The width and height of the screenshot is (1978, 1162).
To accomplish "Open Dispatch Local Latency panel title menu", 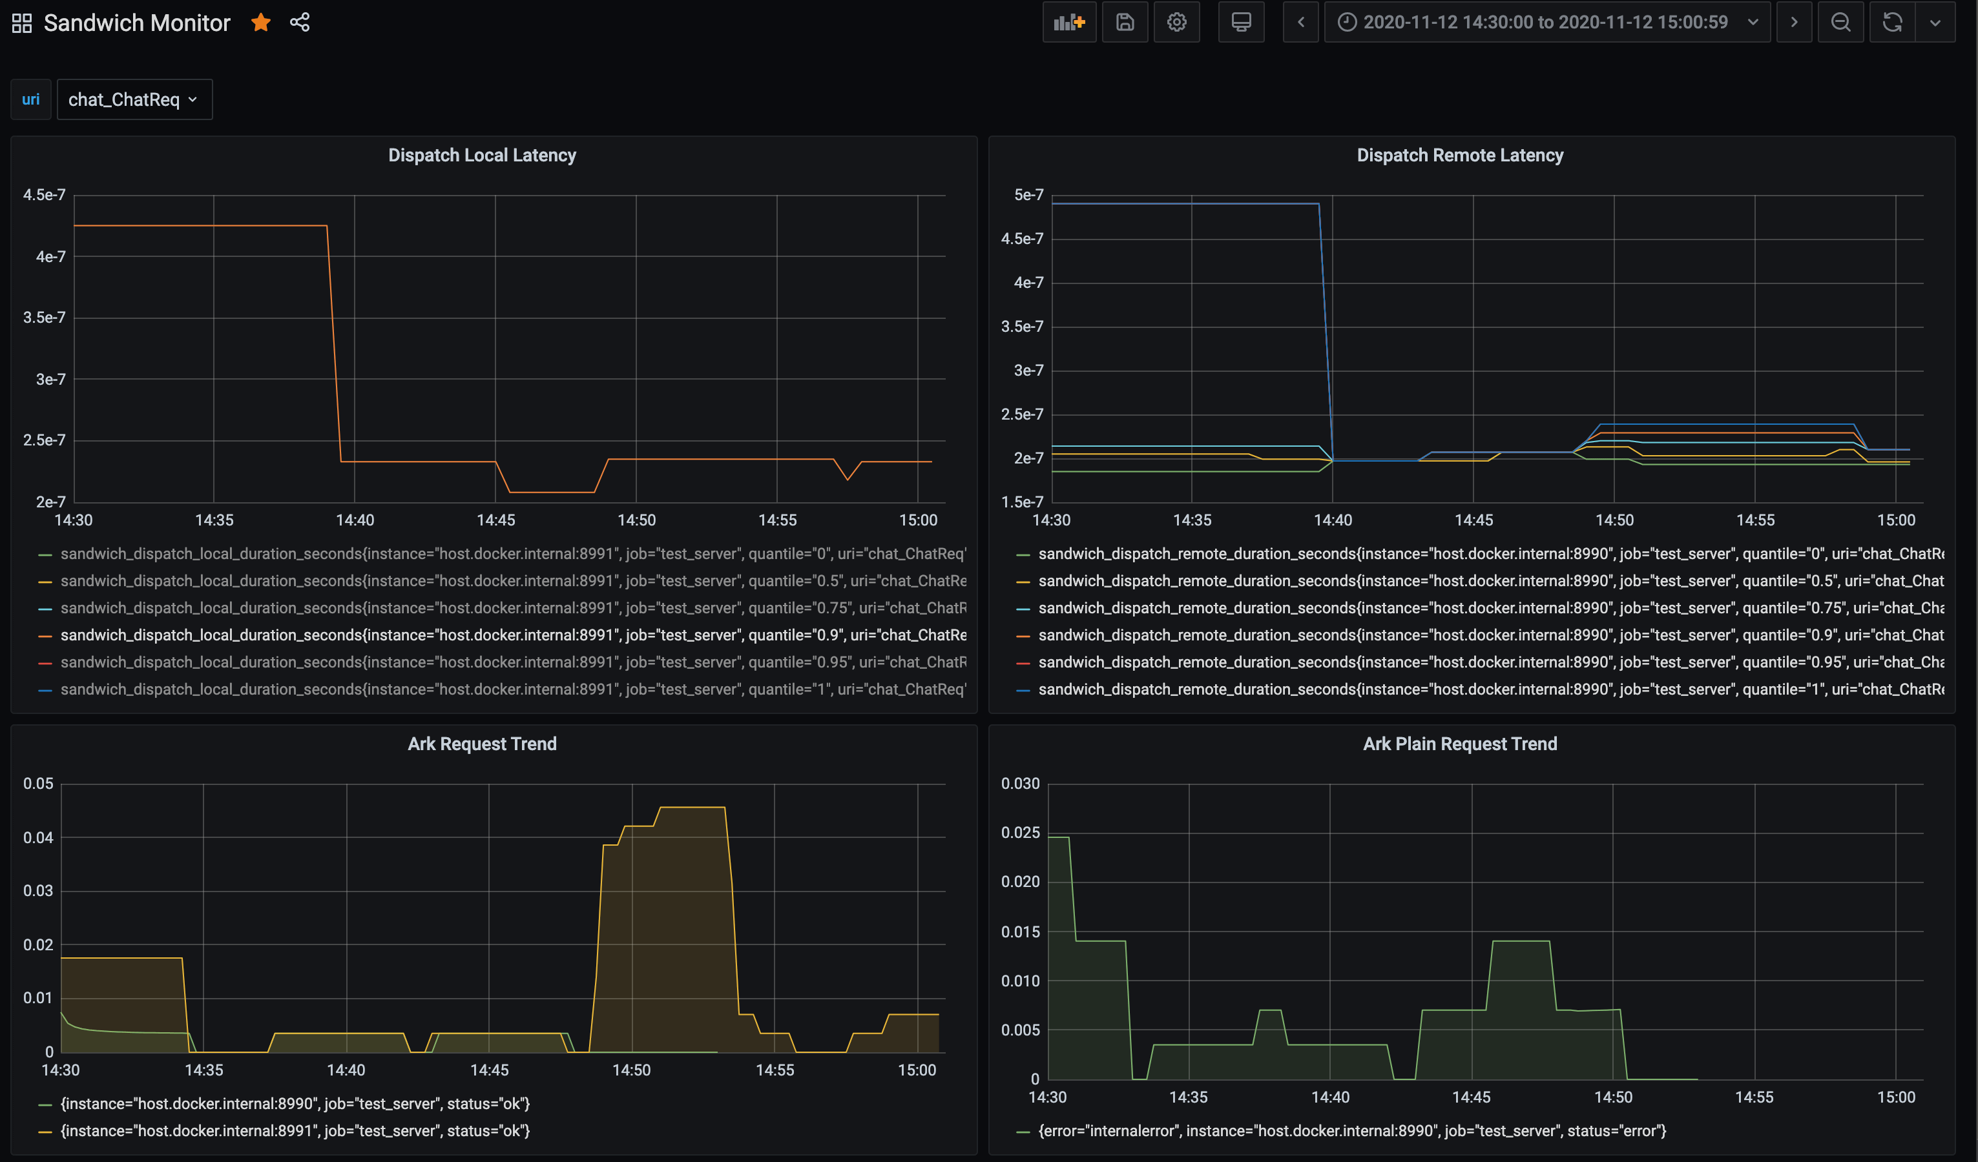I will (482, 156).
